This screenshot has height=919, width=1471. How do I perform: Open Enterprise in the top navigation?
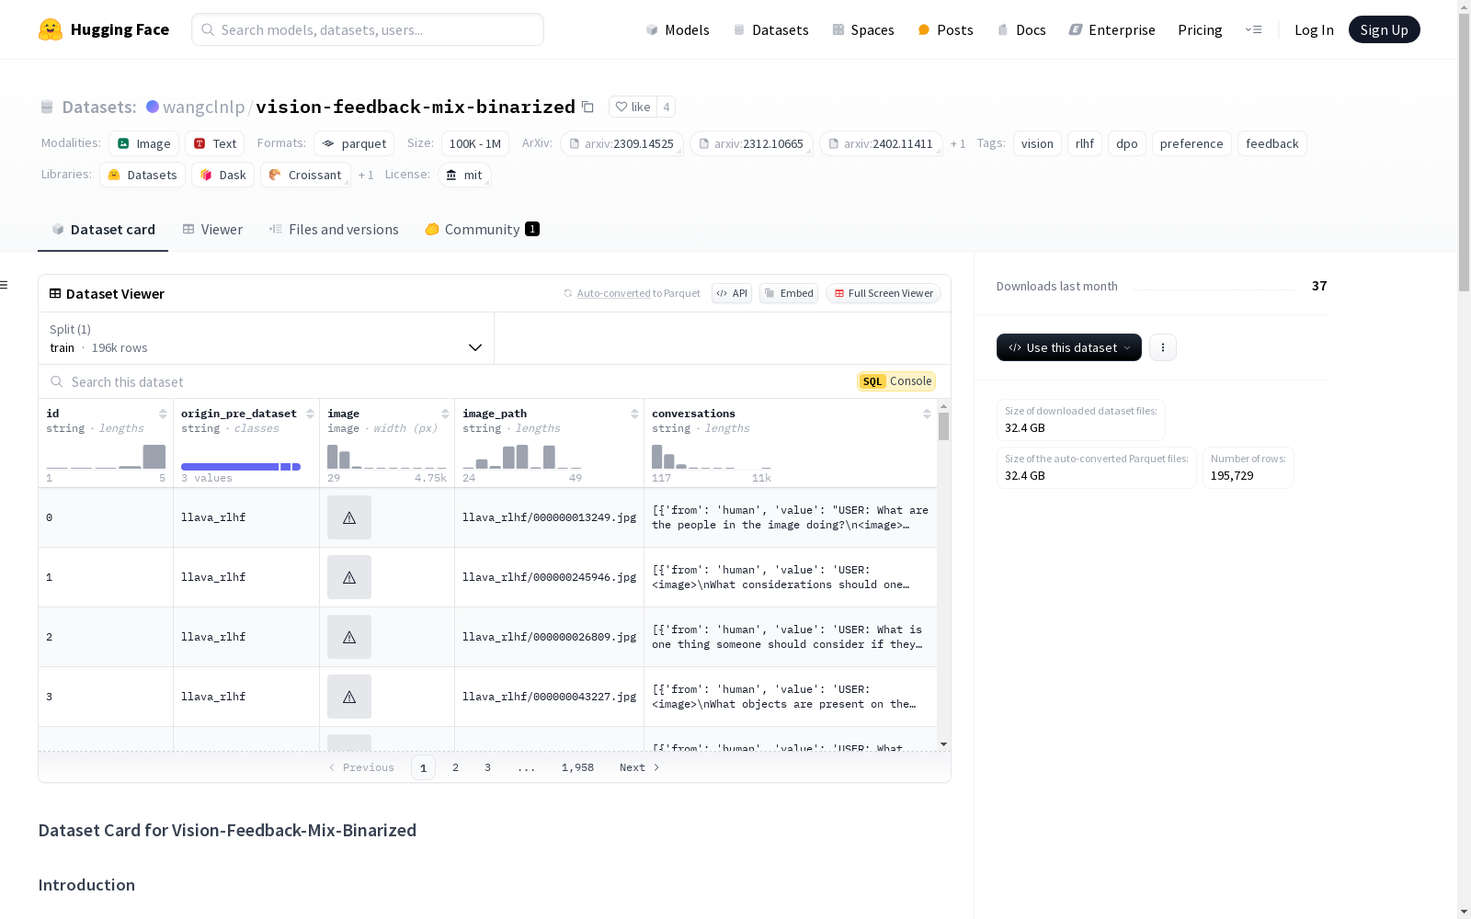(1112, 29)
